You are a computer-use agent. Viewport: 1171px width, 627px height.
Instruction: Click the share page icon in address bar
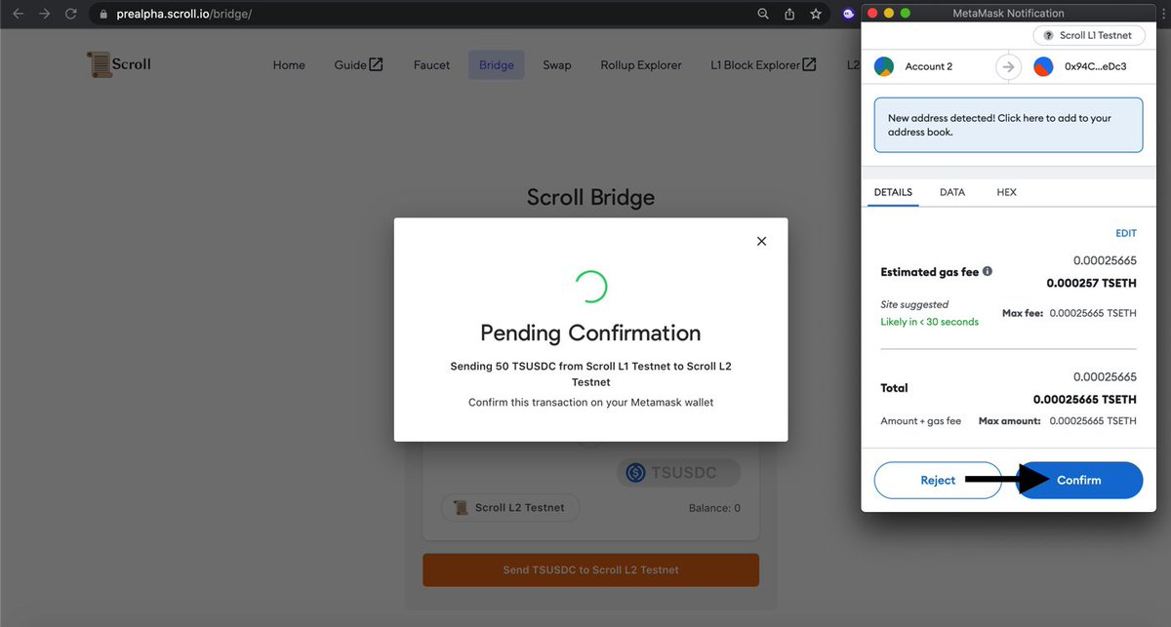coord(789,15)
